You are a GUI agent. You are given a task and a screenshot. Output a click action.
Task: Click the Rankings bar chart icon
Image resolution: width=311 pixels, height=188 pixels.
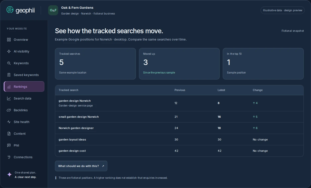[9, 87]
